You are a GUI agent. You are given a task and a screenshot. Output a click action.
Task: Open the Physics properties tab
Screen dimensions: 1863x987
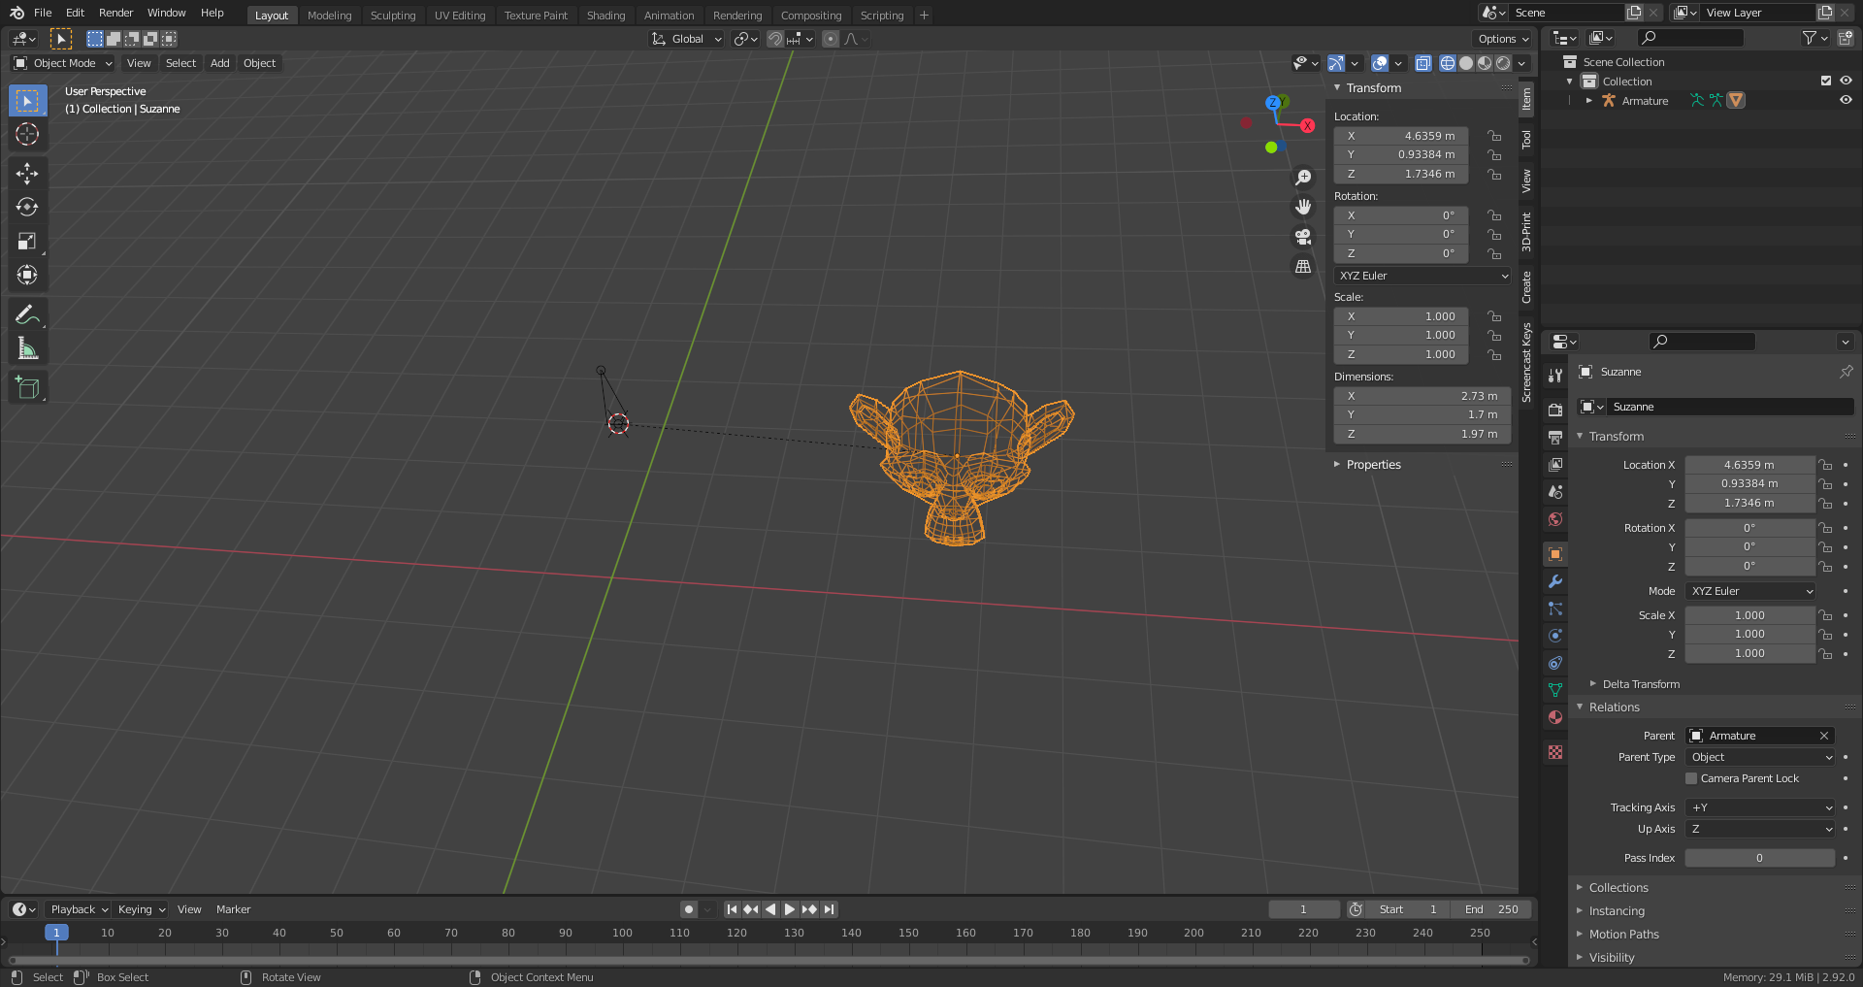[1555, 636]
